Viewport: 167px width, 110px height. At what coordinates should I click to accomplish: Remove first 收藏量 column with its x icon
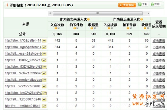coord(95,28)
